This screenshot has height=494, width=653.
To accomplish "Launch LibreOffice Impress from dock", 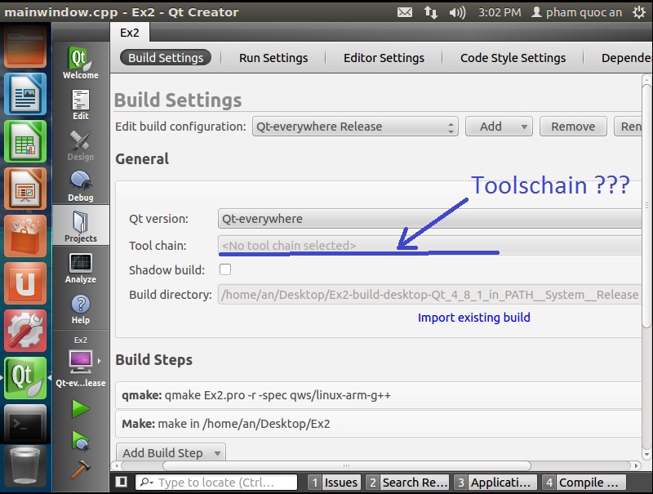I will [25, 189].
